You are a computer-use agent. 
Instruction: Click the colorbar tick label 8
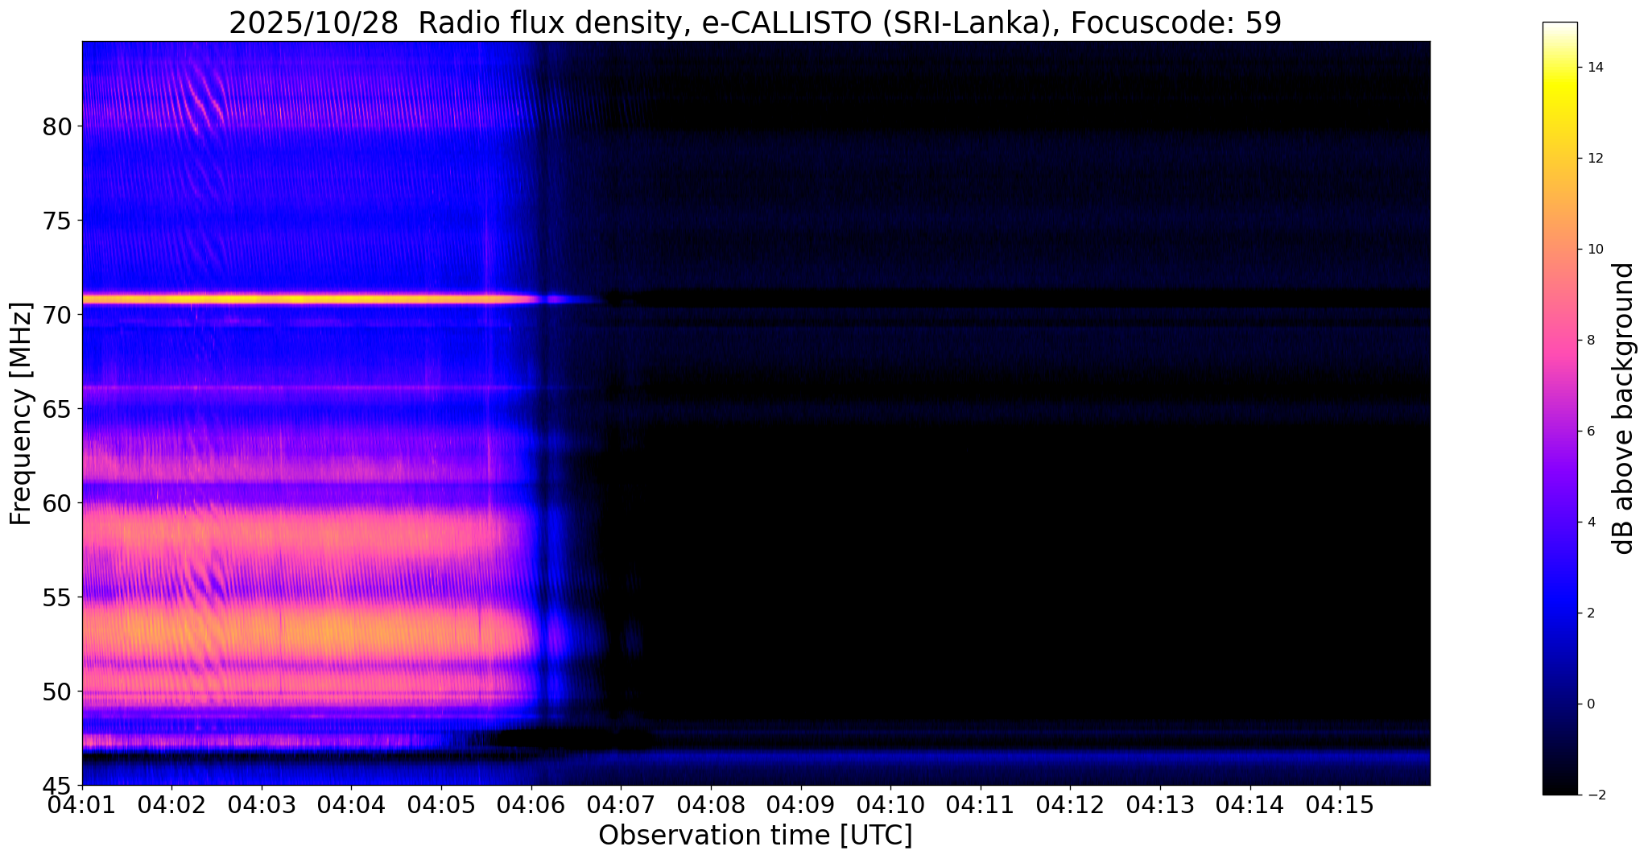1590,340
